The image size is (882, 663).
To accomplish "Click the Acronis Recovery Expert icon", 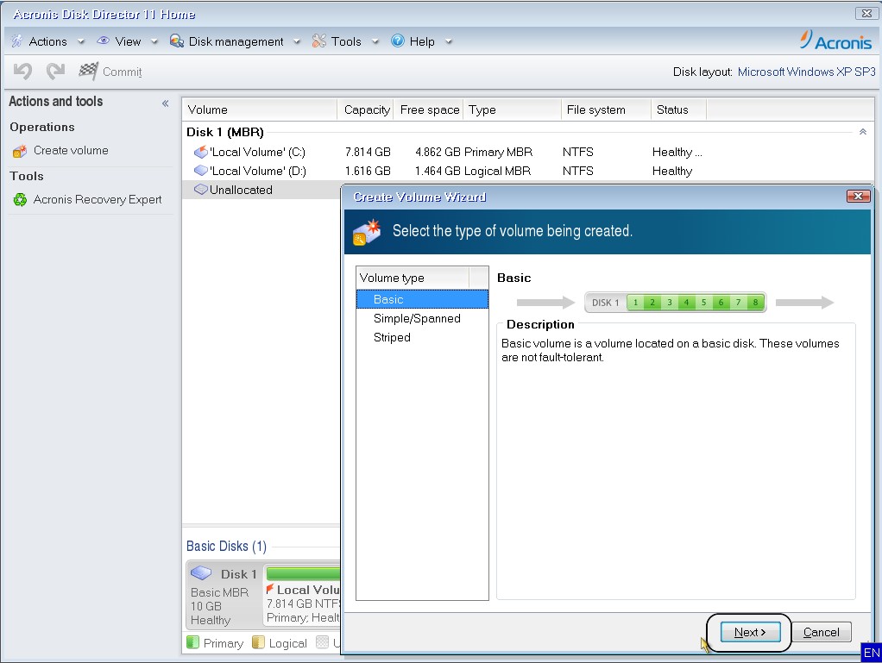I will [x=20, y=200].
